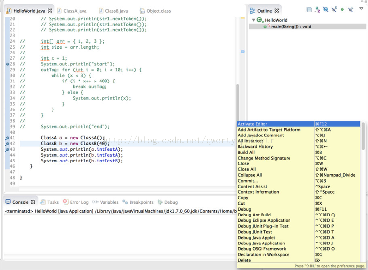Select Content Assist entry
This screenshot has width=368, height=270.
pos(298,187)
